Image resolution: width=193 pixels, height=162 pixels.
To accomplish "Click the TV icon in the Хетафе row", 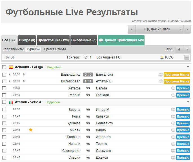I will click(173, 88).
